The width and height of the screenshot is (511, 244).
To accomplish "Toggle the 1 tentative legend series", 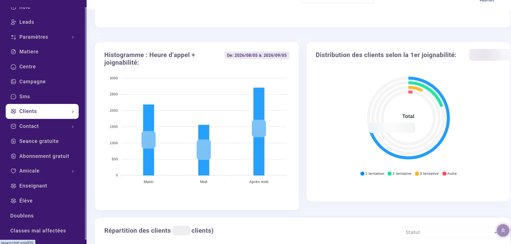I will click(x=372, y=174).
